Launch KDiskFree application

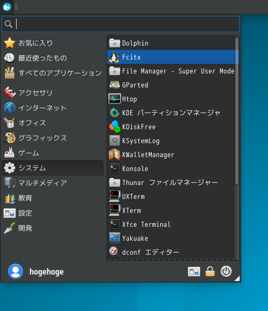pyautogui.click(x=173, y=127)
